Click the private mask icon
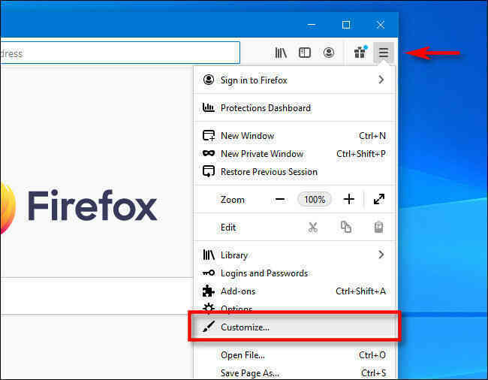The image size is (488, 380). 209,153
